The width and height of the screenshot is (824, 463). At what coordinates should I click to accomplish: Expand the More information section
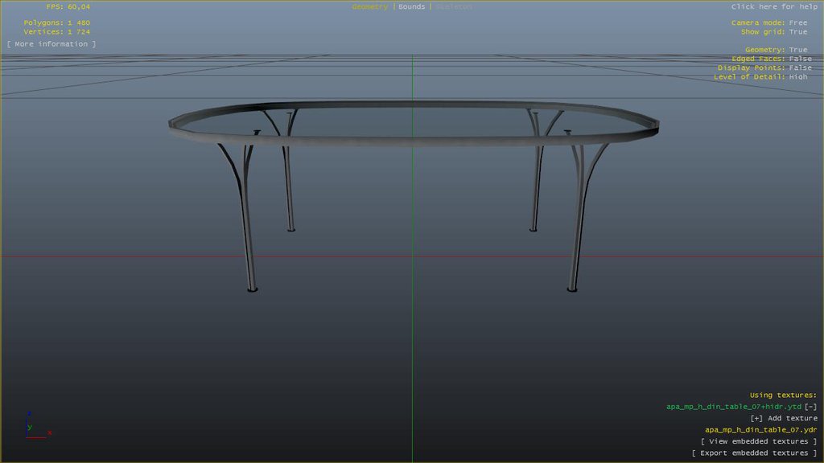coord(51,44)
